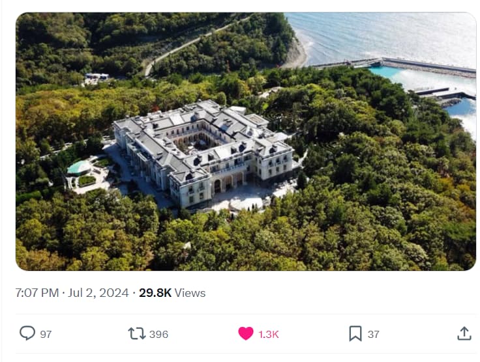Repost using the retweet arrows icon
The width and height of the screenshot is (480, 362).
coord(136,333)
